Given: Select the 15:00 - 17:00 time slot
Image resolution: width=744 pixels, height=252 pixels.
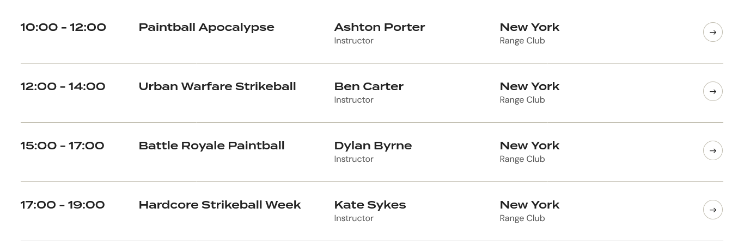Looking at the screenshot, I should click(x=62, y=146).
